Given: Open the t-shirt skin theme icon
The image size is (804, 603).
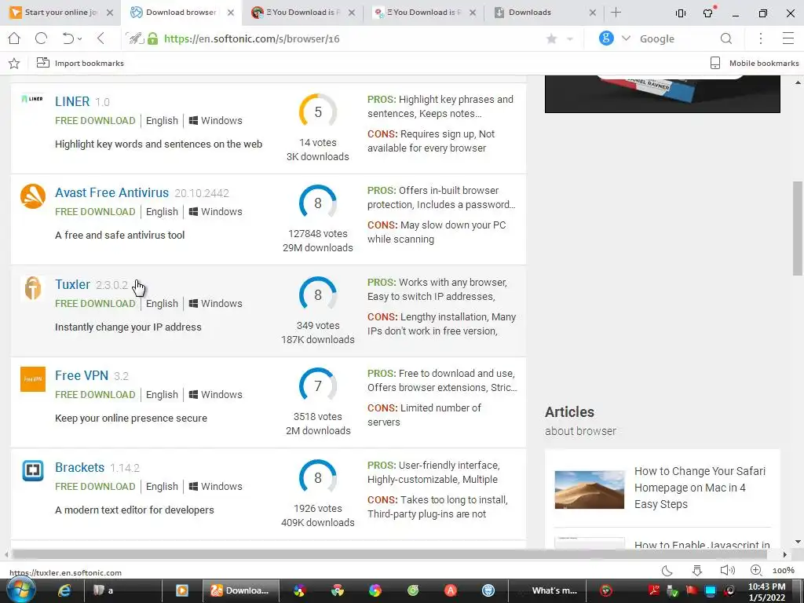Looking at the screenshot, I should pos(708,13).
